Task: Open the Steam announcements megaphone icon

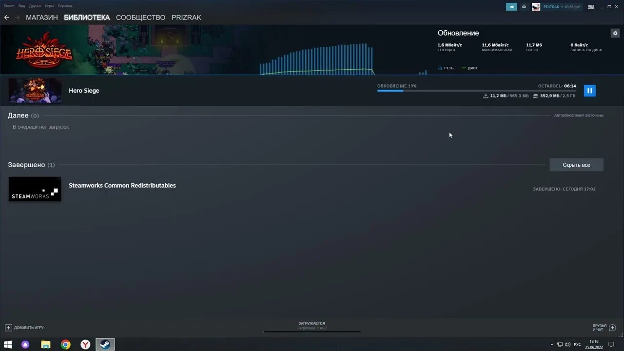Action: pos(511,7)
